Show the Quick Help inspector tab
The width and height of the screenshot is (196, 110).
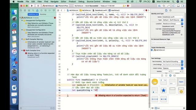(170, 10)
